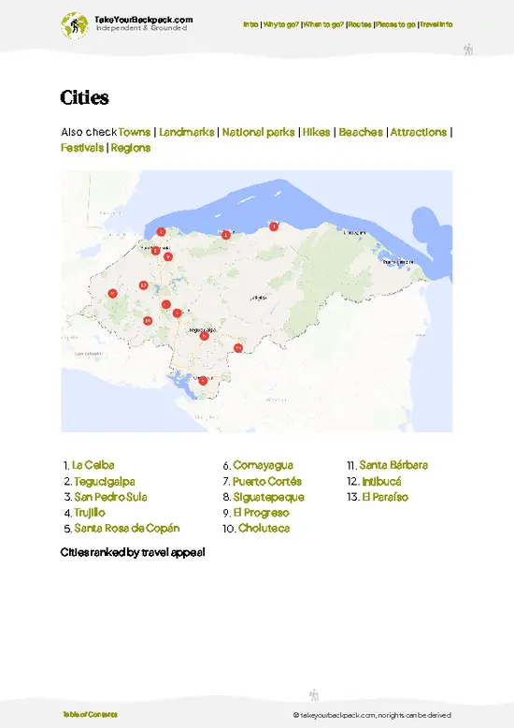The image size is (514, 728).
Task: Follow the Towns link
Action: (x=134, y=132)
